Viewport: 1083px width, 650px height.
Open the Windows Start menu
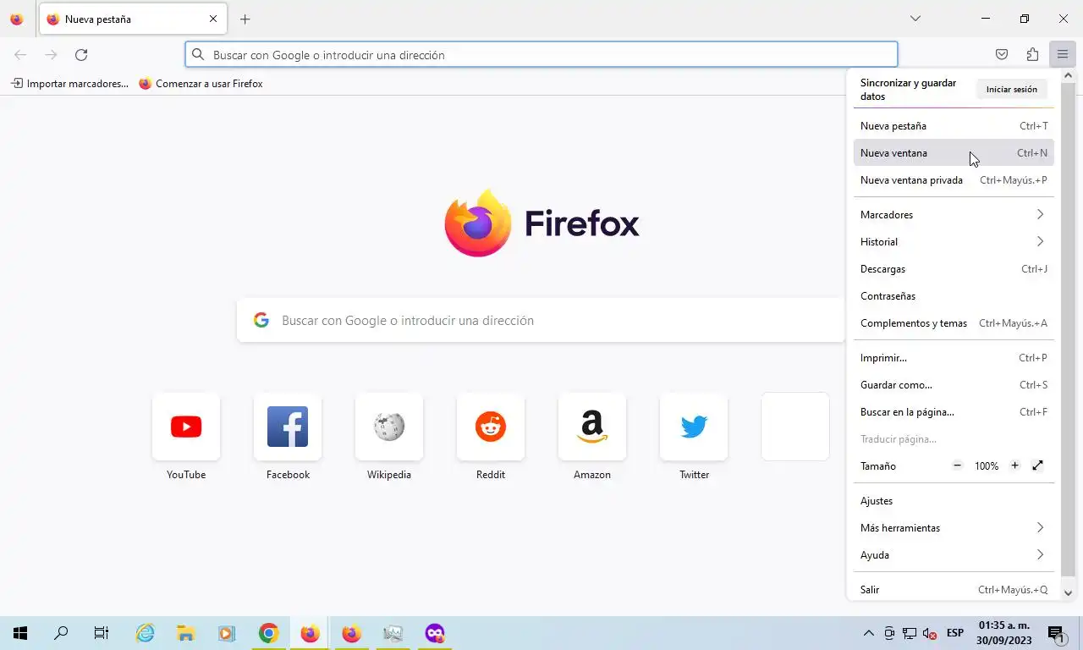pos(20,633)
